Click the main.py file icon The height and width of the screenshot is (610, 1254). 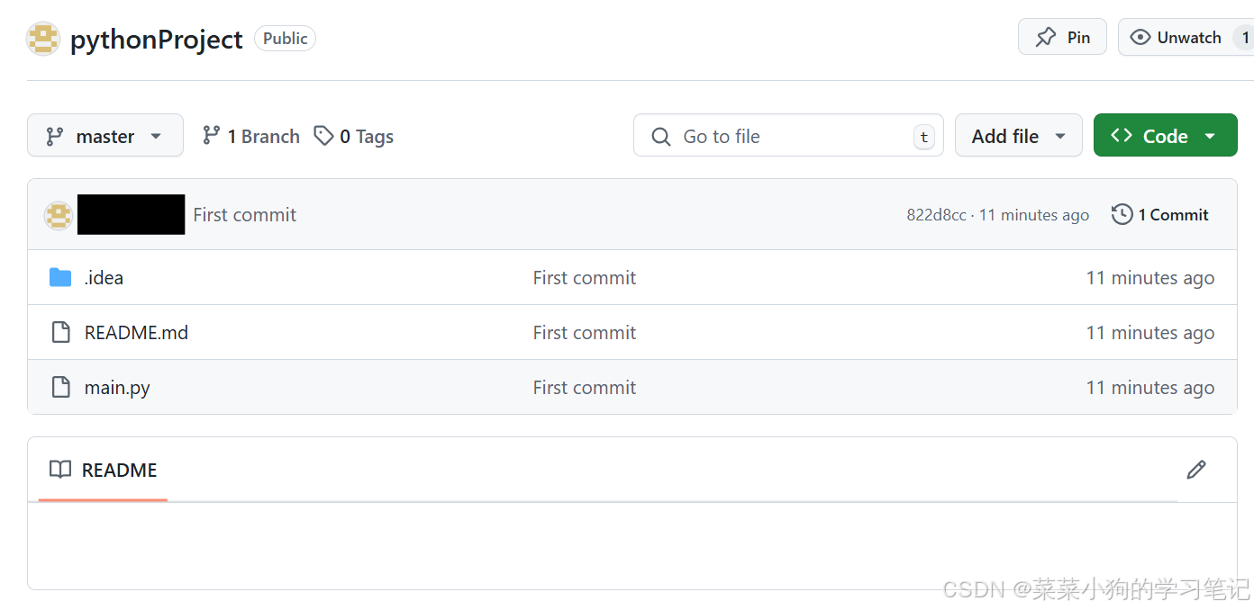[x=60, y=388]
